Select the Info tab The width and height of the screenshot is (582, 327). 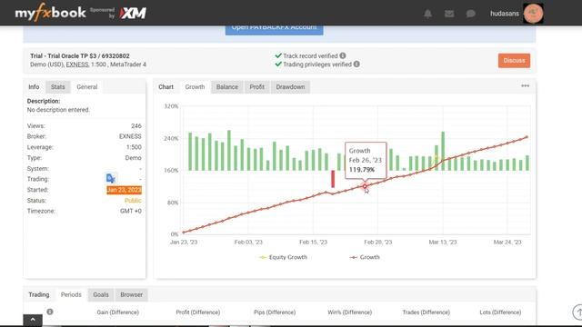point(34,87)
